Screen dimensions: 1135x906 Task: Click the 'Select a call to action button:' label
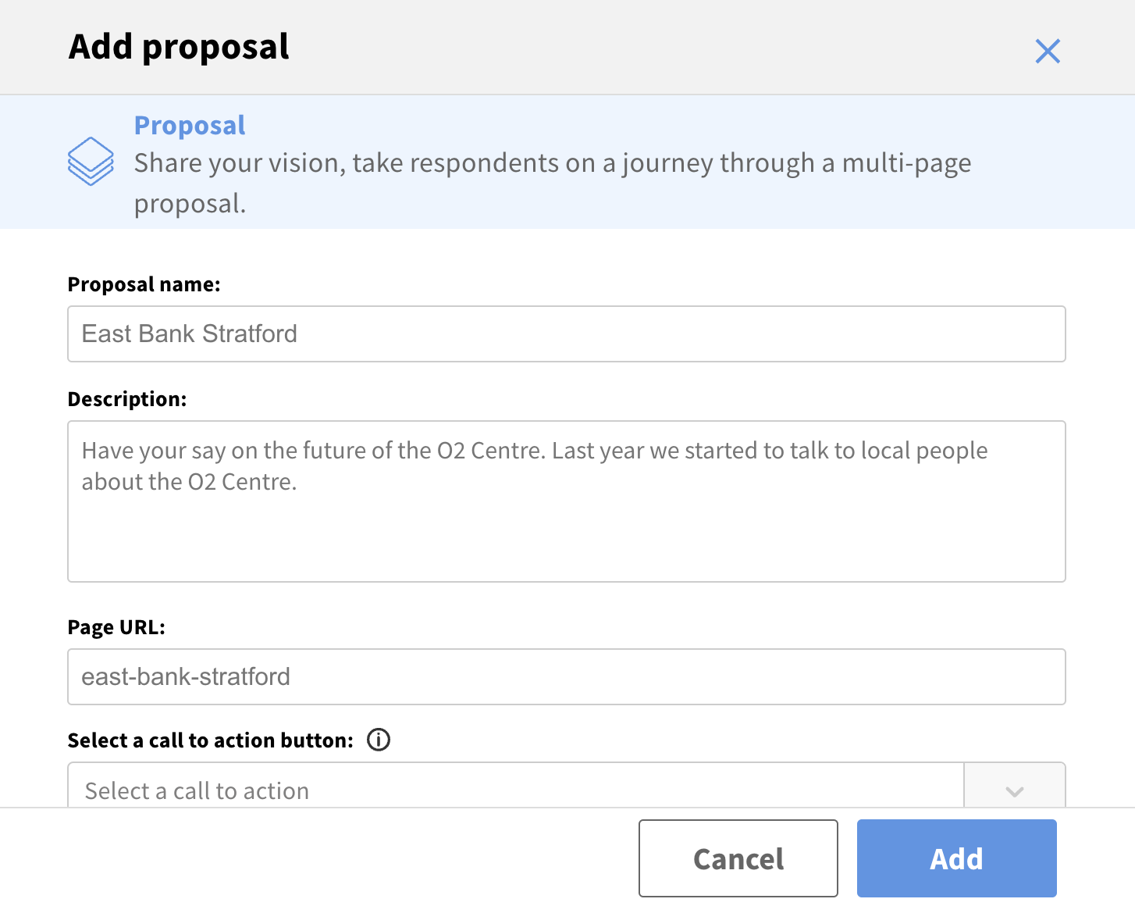(x=211, y=740)
